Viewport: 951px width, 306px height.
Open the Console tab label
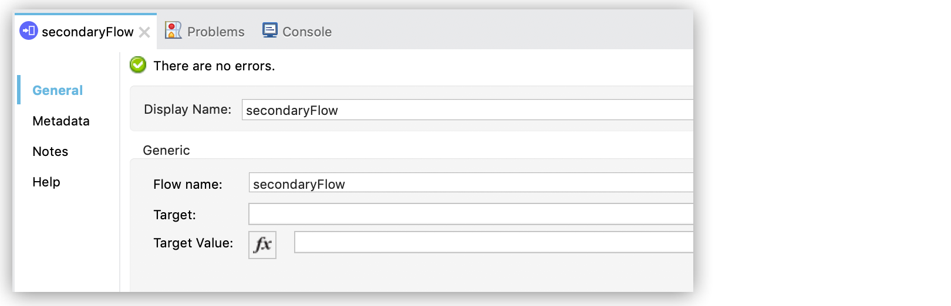307,32
